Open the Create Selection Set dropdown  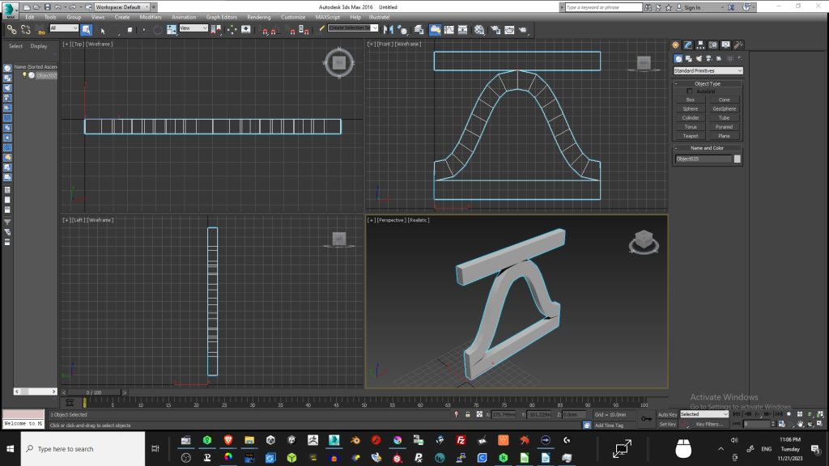coord(353,28)
